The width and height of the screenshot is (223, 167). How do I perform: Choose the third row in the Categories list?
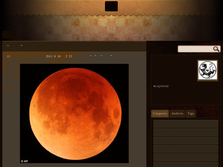pos(186,140)
